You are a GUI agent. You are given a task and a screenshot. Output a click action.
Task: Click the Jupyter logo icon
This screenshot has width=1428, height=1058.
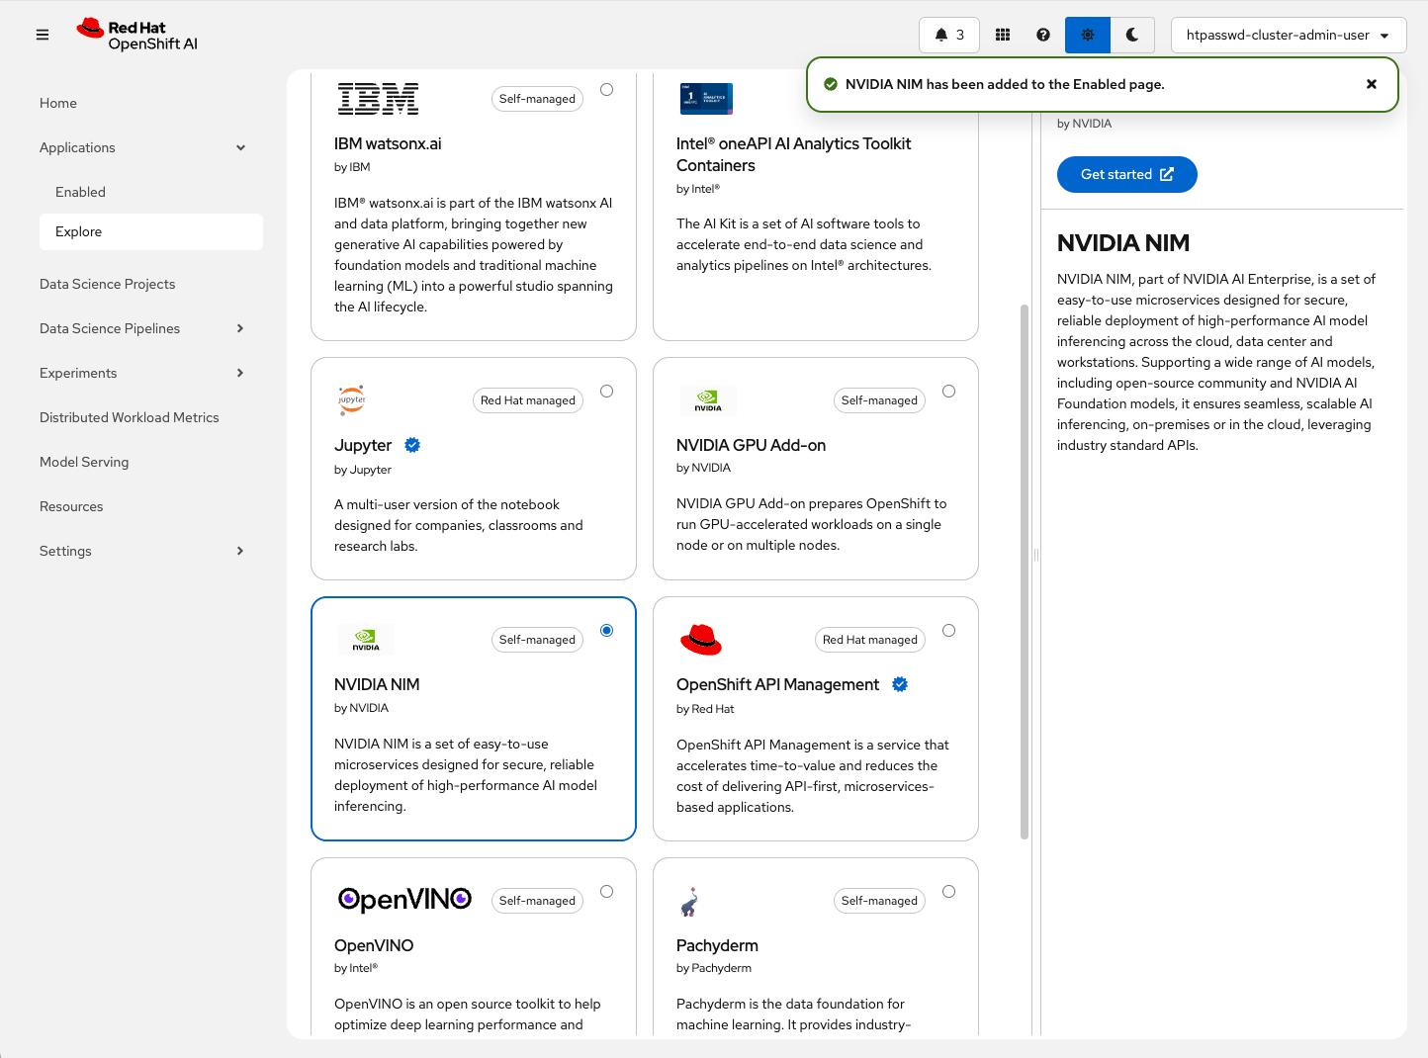point(352,399)
